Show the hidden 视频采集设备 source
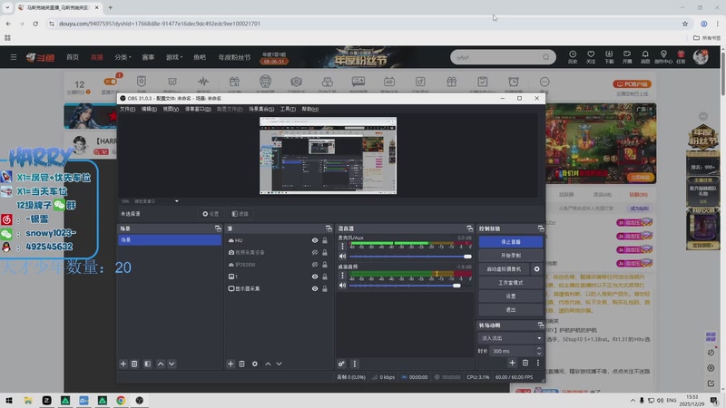726x408 pixels. [x=315, y=253]
